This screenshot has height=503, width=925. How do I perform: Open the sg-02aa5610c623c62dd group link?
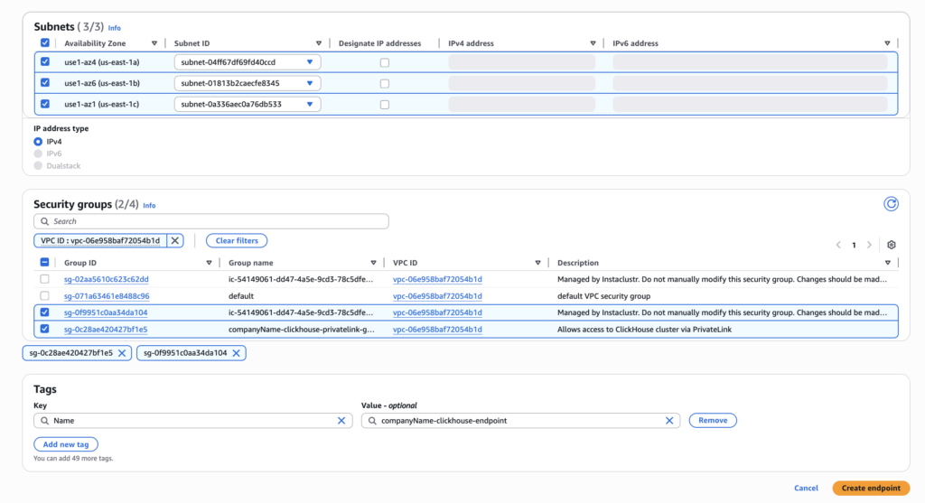(x=106, y=280)
